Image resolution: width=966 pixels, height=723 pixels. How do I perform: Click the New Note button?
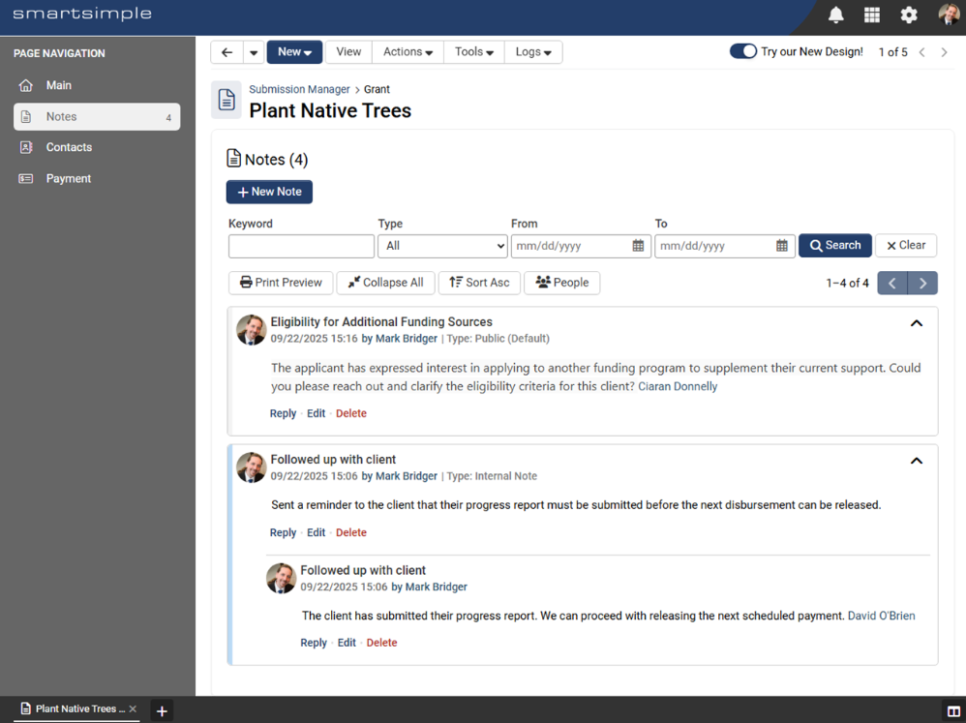(x=269, y=192)
